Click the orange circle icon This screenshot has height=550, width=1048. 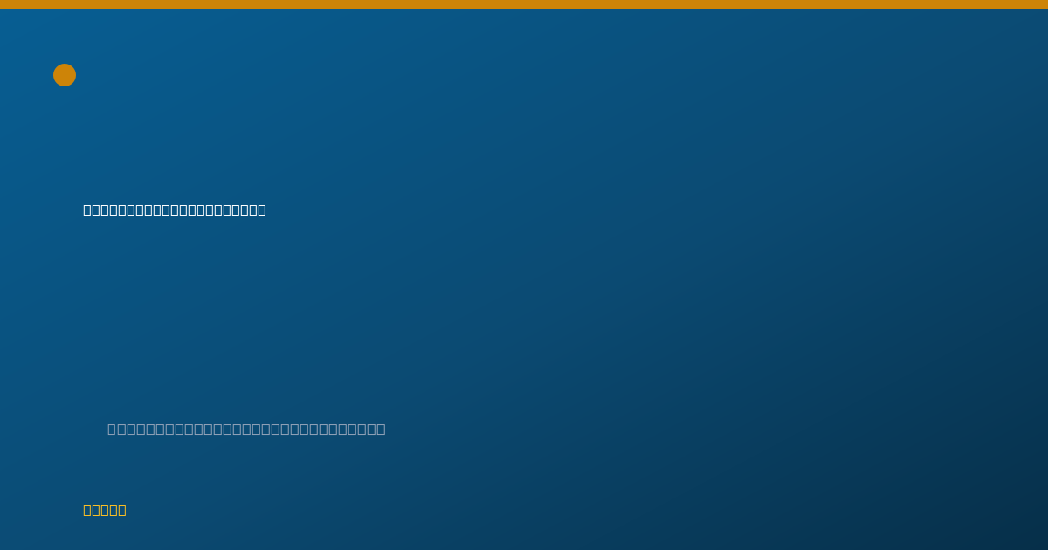[x=65, y=75]
